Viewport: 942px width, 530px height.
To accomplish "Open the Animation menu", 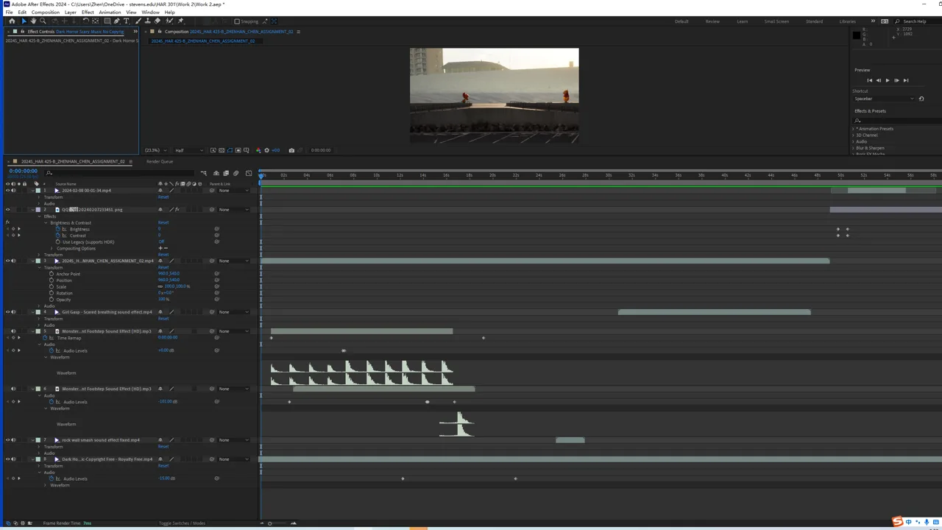I will pyautogui.click(x=110, y=13).
